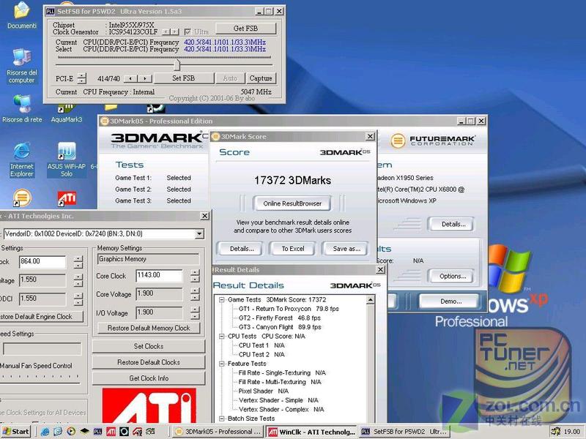
Task: Click the system tray icon beside the clock
Action: tap(556, 432)
